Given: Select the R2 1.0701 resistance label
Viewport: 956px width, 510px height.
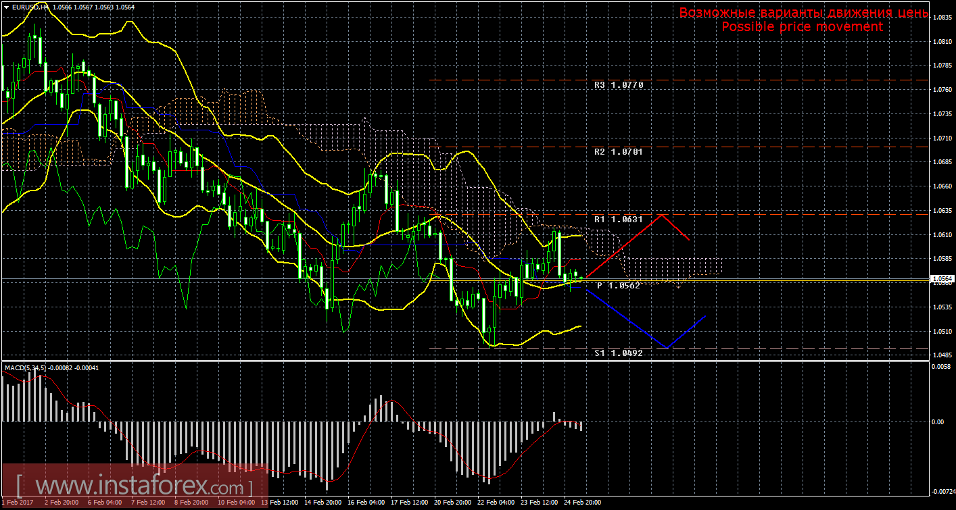Looking at the screenshot, I should pyautogui.click(x=618, y=152).
